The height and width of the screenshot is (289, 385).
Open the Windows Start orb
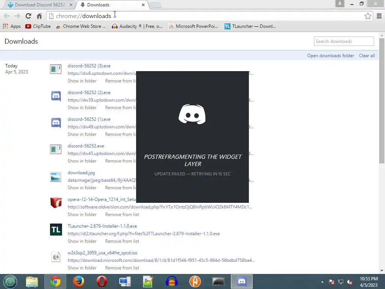click(10, 281)
